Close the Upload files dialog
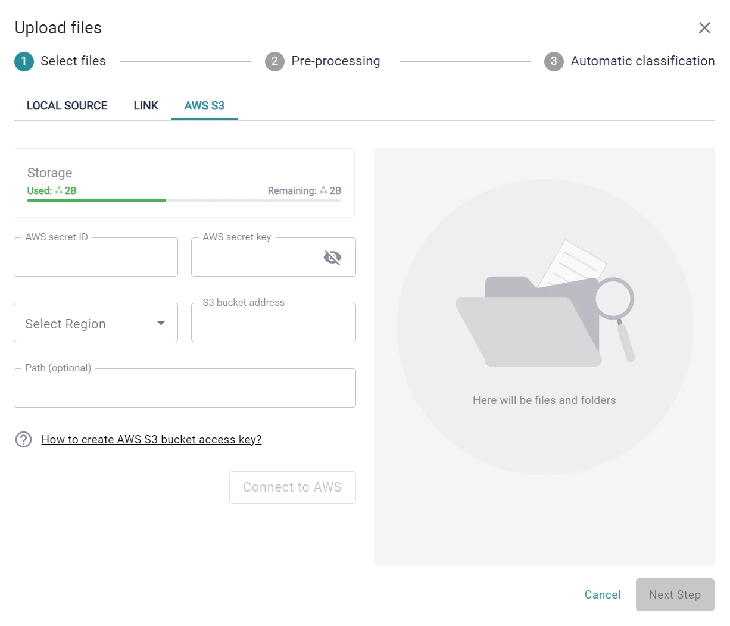This screenshot has height=626, width=730. (x=704, y=28)
